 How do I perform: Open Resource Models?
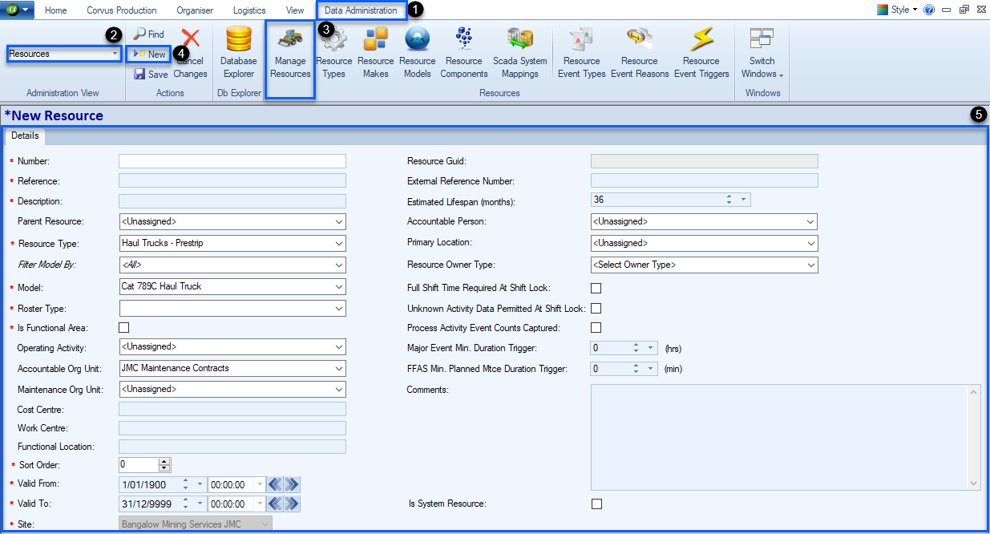coord(417,53)
